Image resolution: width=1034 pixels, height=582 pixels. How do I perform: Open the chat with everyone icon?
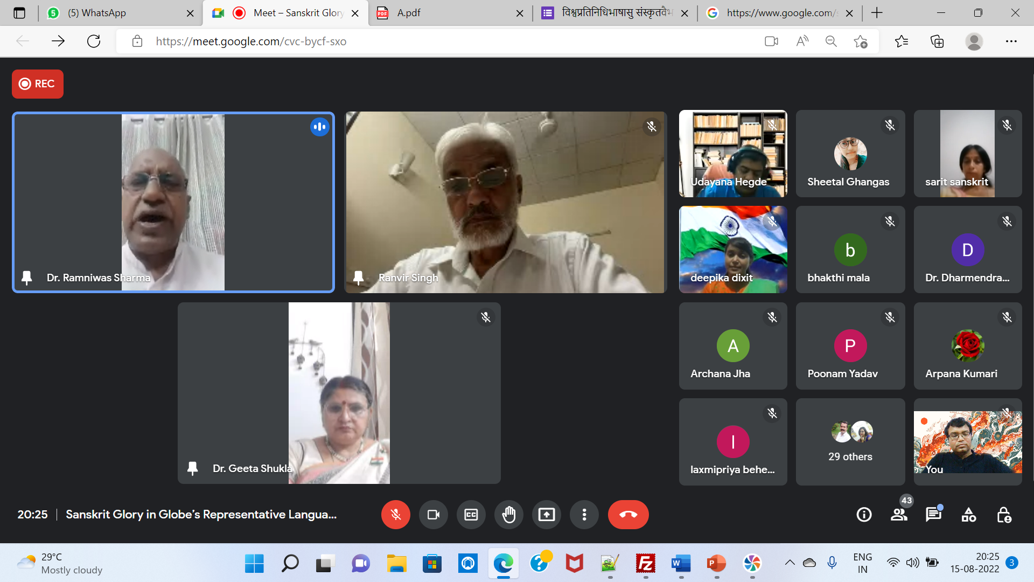pyautogui.click(x=933, y=515)
